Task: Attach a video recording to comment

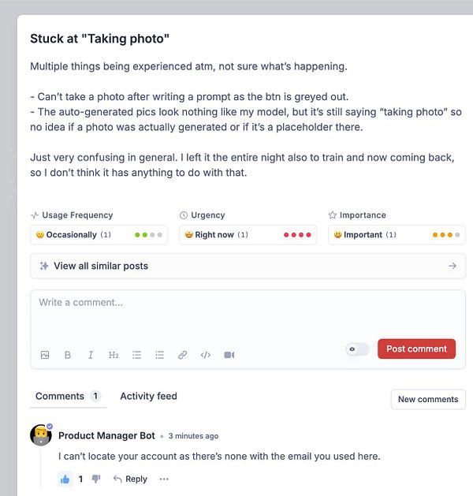Action: pos(229,355)
